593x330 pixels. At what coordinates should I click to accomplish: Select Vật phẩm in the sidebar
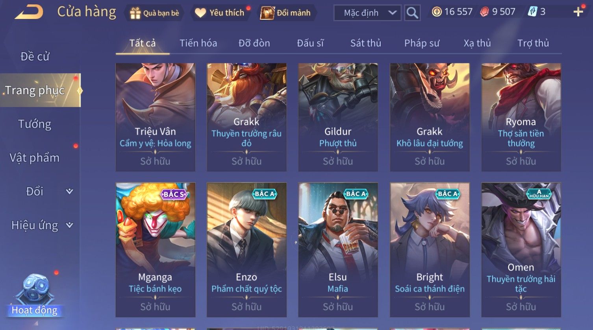tap(35, 158)
